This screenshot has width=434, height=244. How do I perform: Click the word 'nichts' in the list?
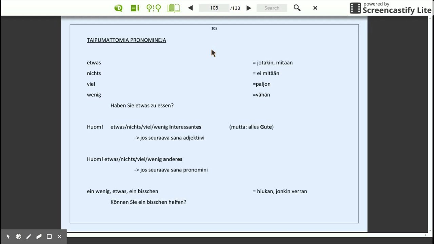coord(94,73)
